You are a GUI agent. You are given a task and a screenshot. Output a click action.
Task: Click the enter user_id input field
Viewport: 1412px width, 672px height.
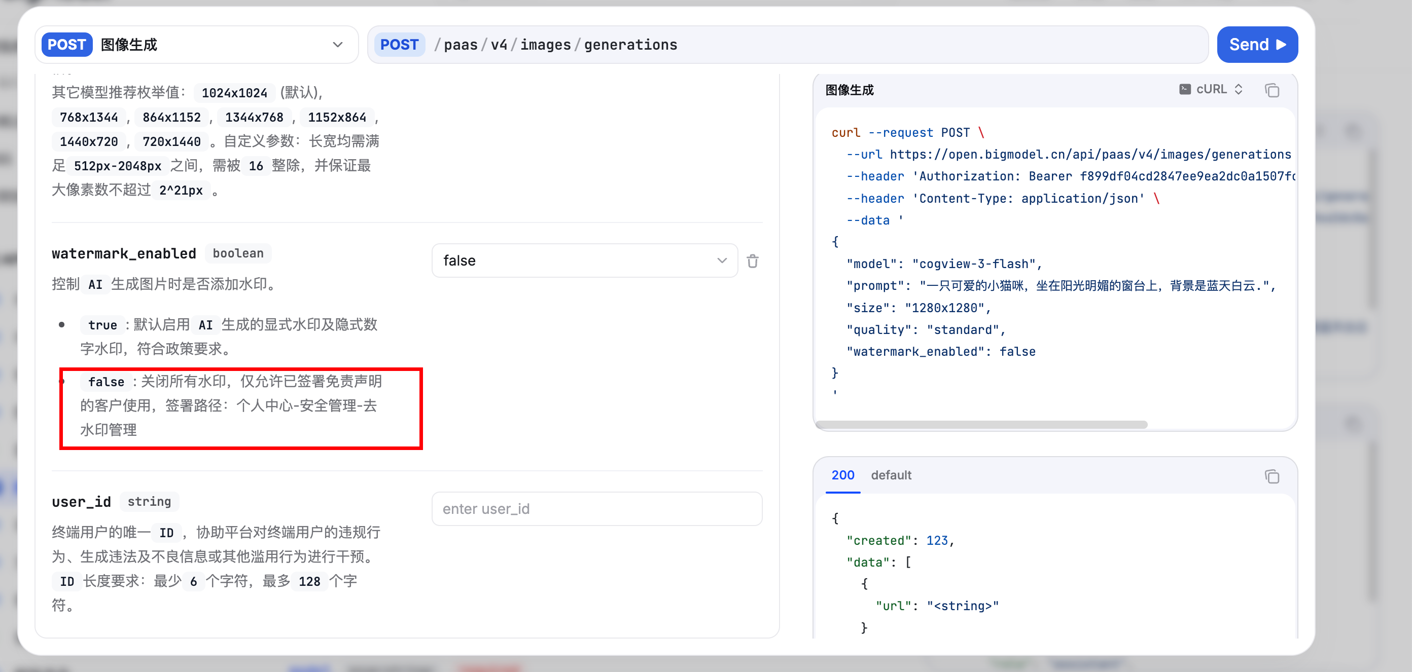pos(596,509)
